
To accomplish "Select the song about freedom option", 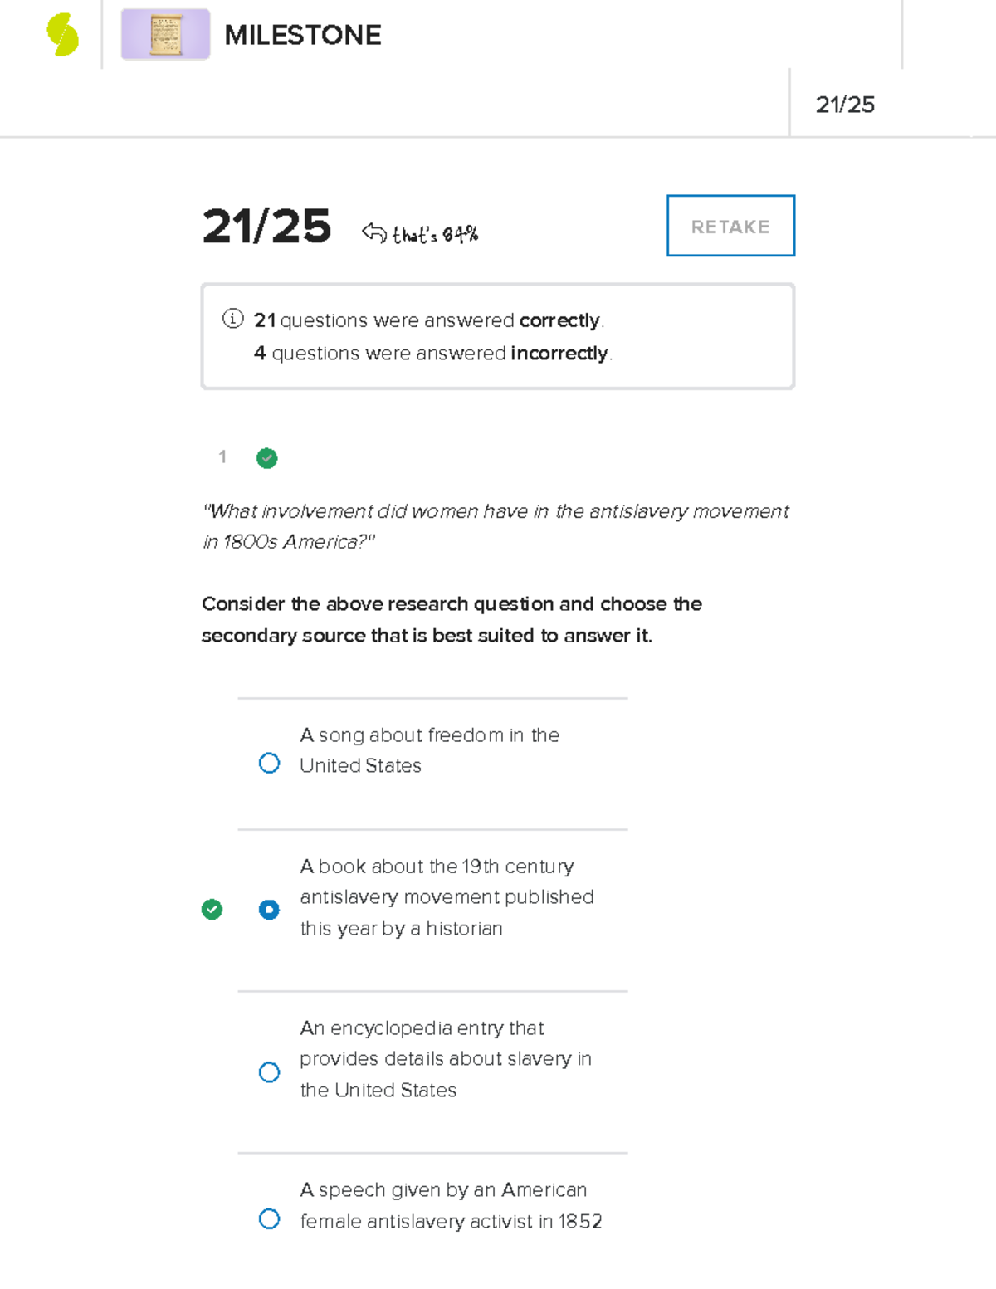I will point(269,762).
